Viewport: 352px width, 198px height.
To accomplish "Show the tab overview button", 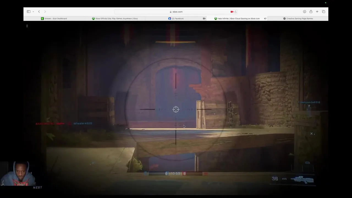I will [323, 12].
